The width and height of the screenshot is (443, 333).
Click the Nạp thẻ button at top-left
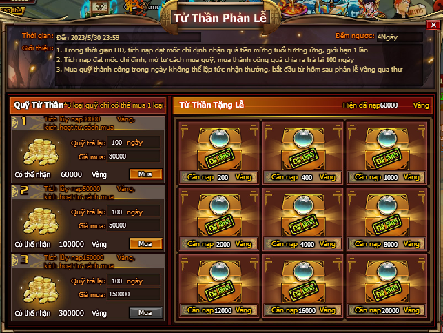[11, 10]
